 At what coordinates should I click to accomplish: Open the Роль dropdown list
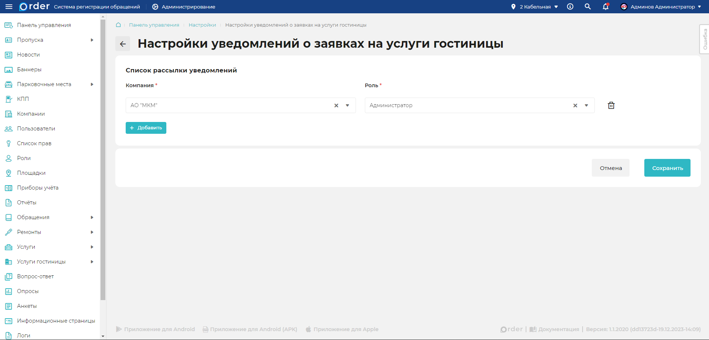point(587,105)
